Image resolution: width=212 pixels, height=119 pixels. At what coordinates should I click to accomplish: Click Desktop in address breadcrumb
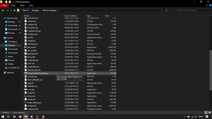[35, 10]
